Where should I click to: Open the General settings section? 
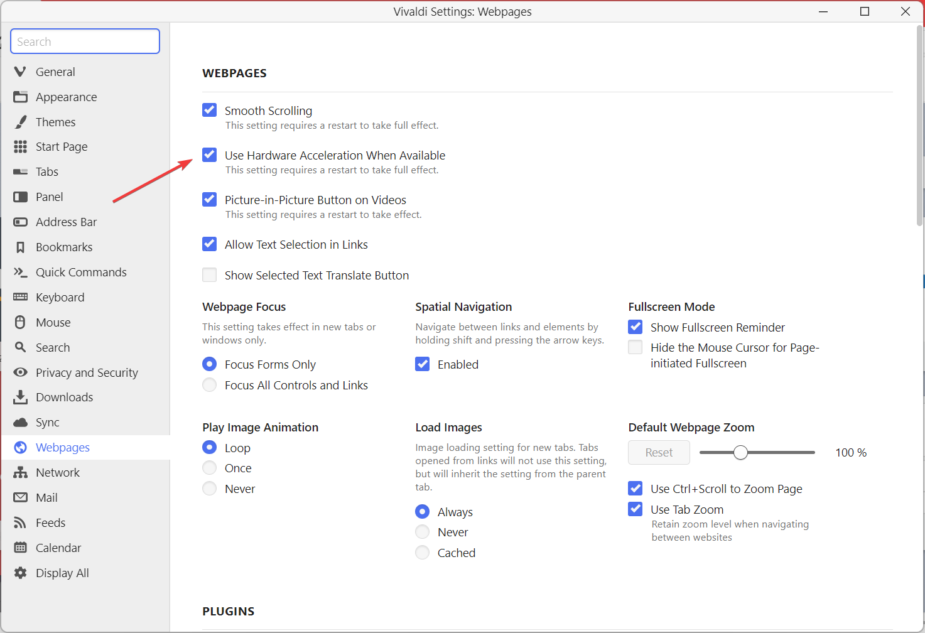(x=85, y=72)
